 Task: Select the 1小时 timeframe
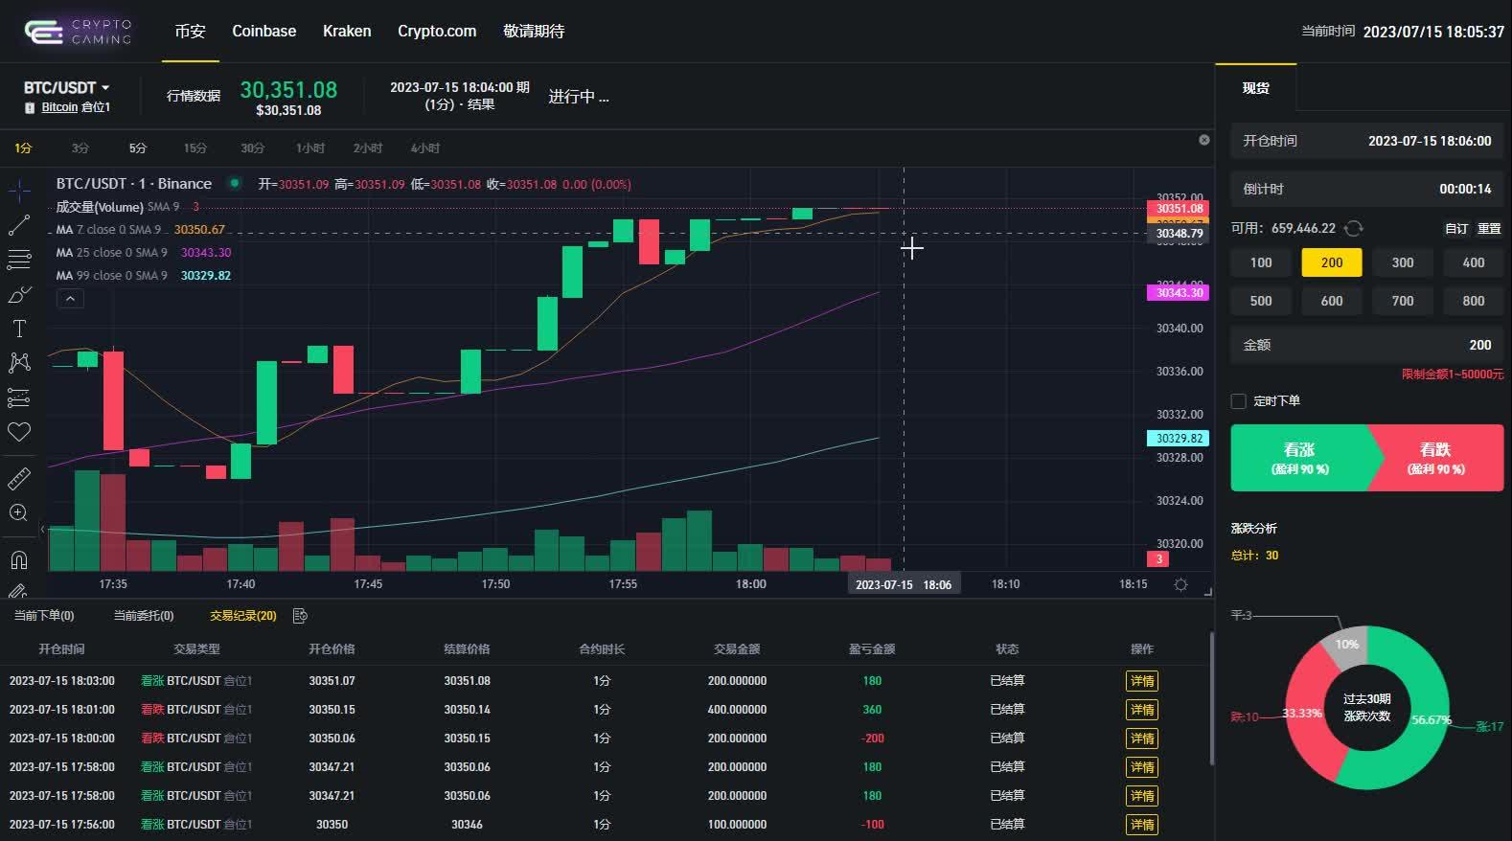pos(310,148)
